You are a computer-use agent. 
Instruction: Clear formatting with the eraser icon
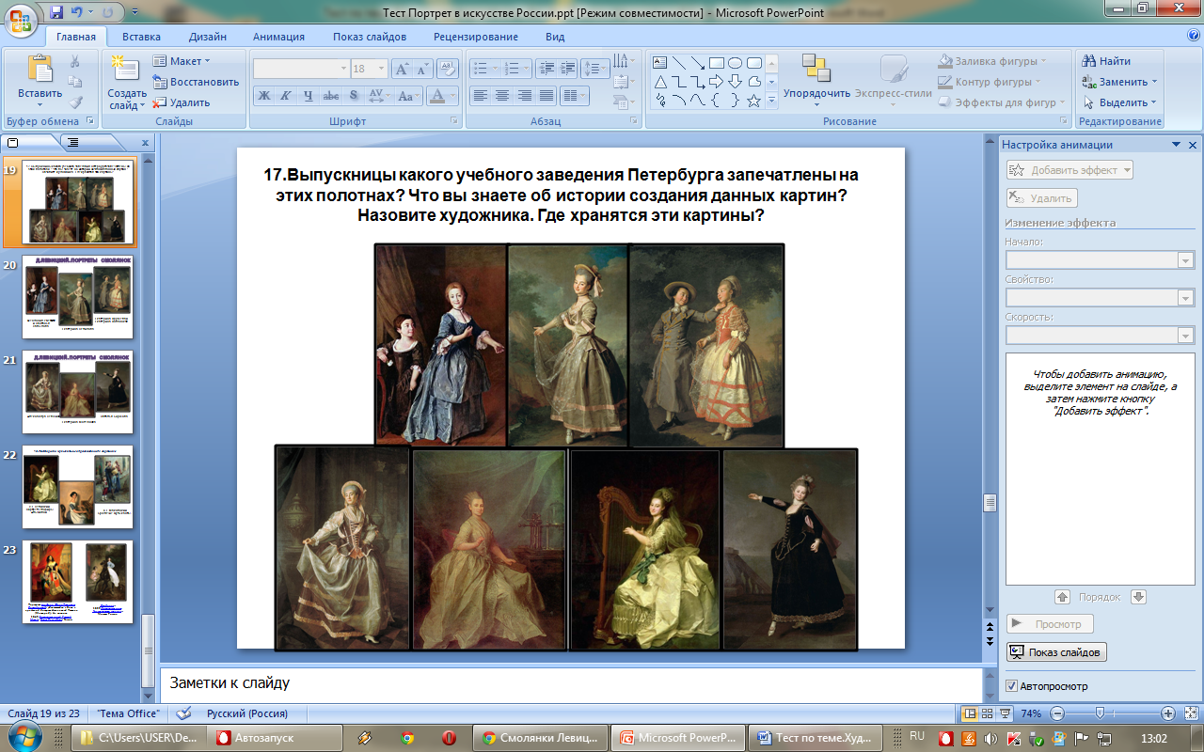(448, 69)
